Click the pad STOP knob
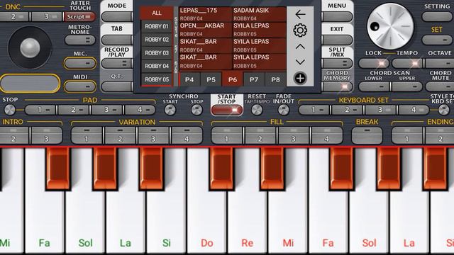Viewport: 454px width, 255px height. pos(10,110)
